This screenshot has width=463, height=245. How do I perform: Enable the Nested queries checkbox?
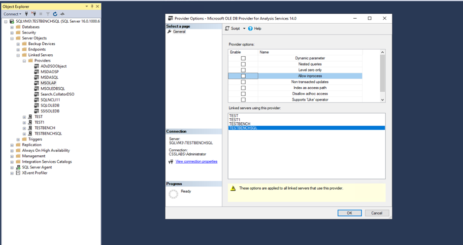(x=243, y=64)
